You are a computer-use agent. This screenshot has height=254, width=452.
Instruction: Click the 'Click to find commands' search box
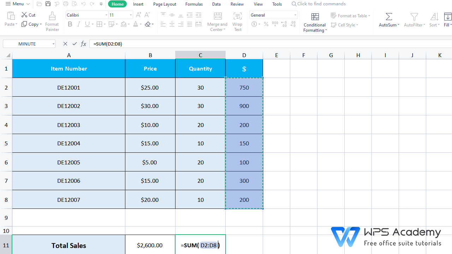coord(319,4)
